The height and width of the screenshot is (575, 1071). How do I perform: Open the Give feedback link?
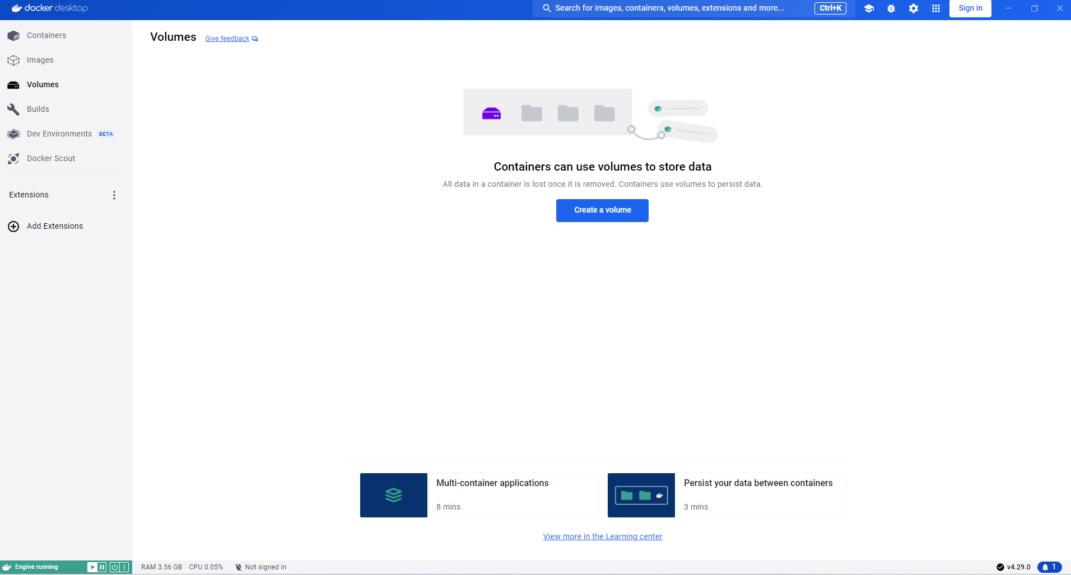pyautogui.click(x=226, y=38)
